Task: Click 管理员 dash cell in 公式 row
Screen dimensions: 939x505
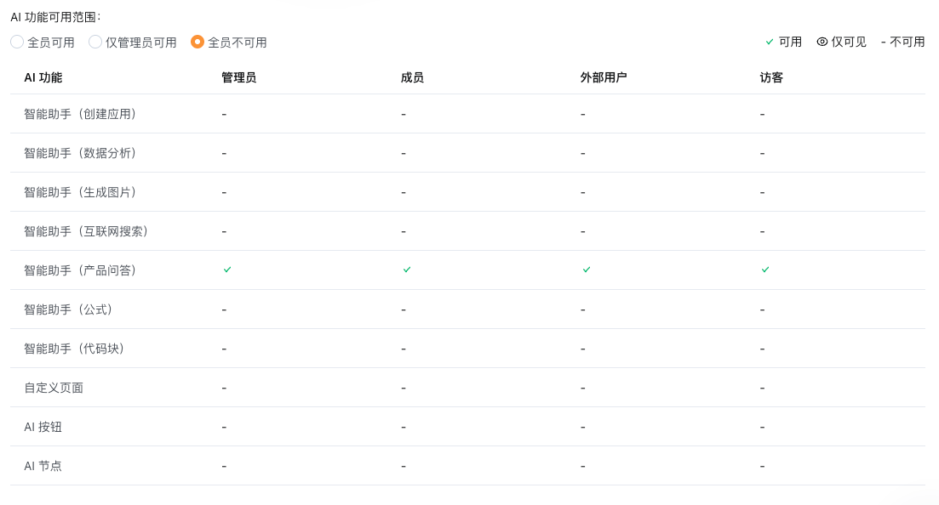Action: pyautogui.click(x=224, y=310)
